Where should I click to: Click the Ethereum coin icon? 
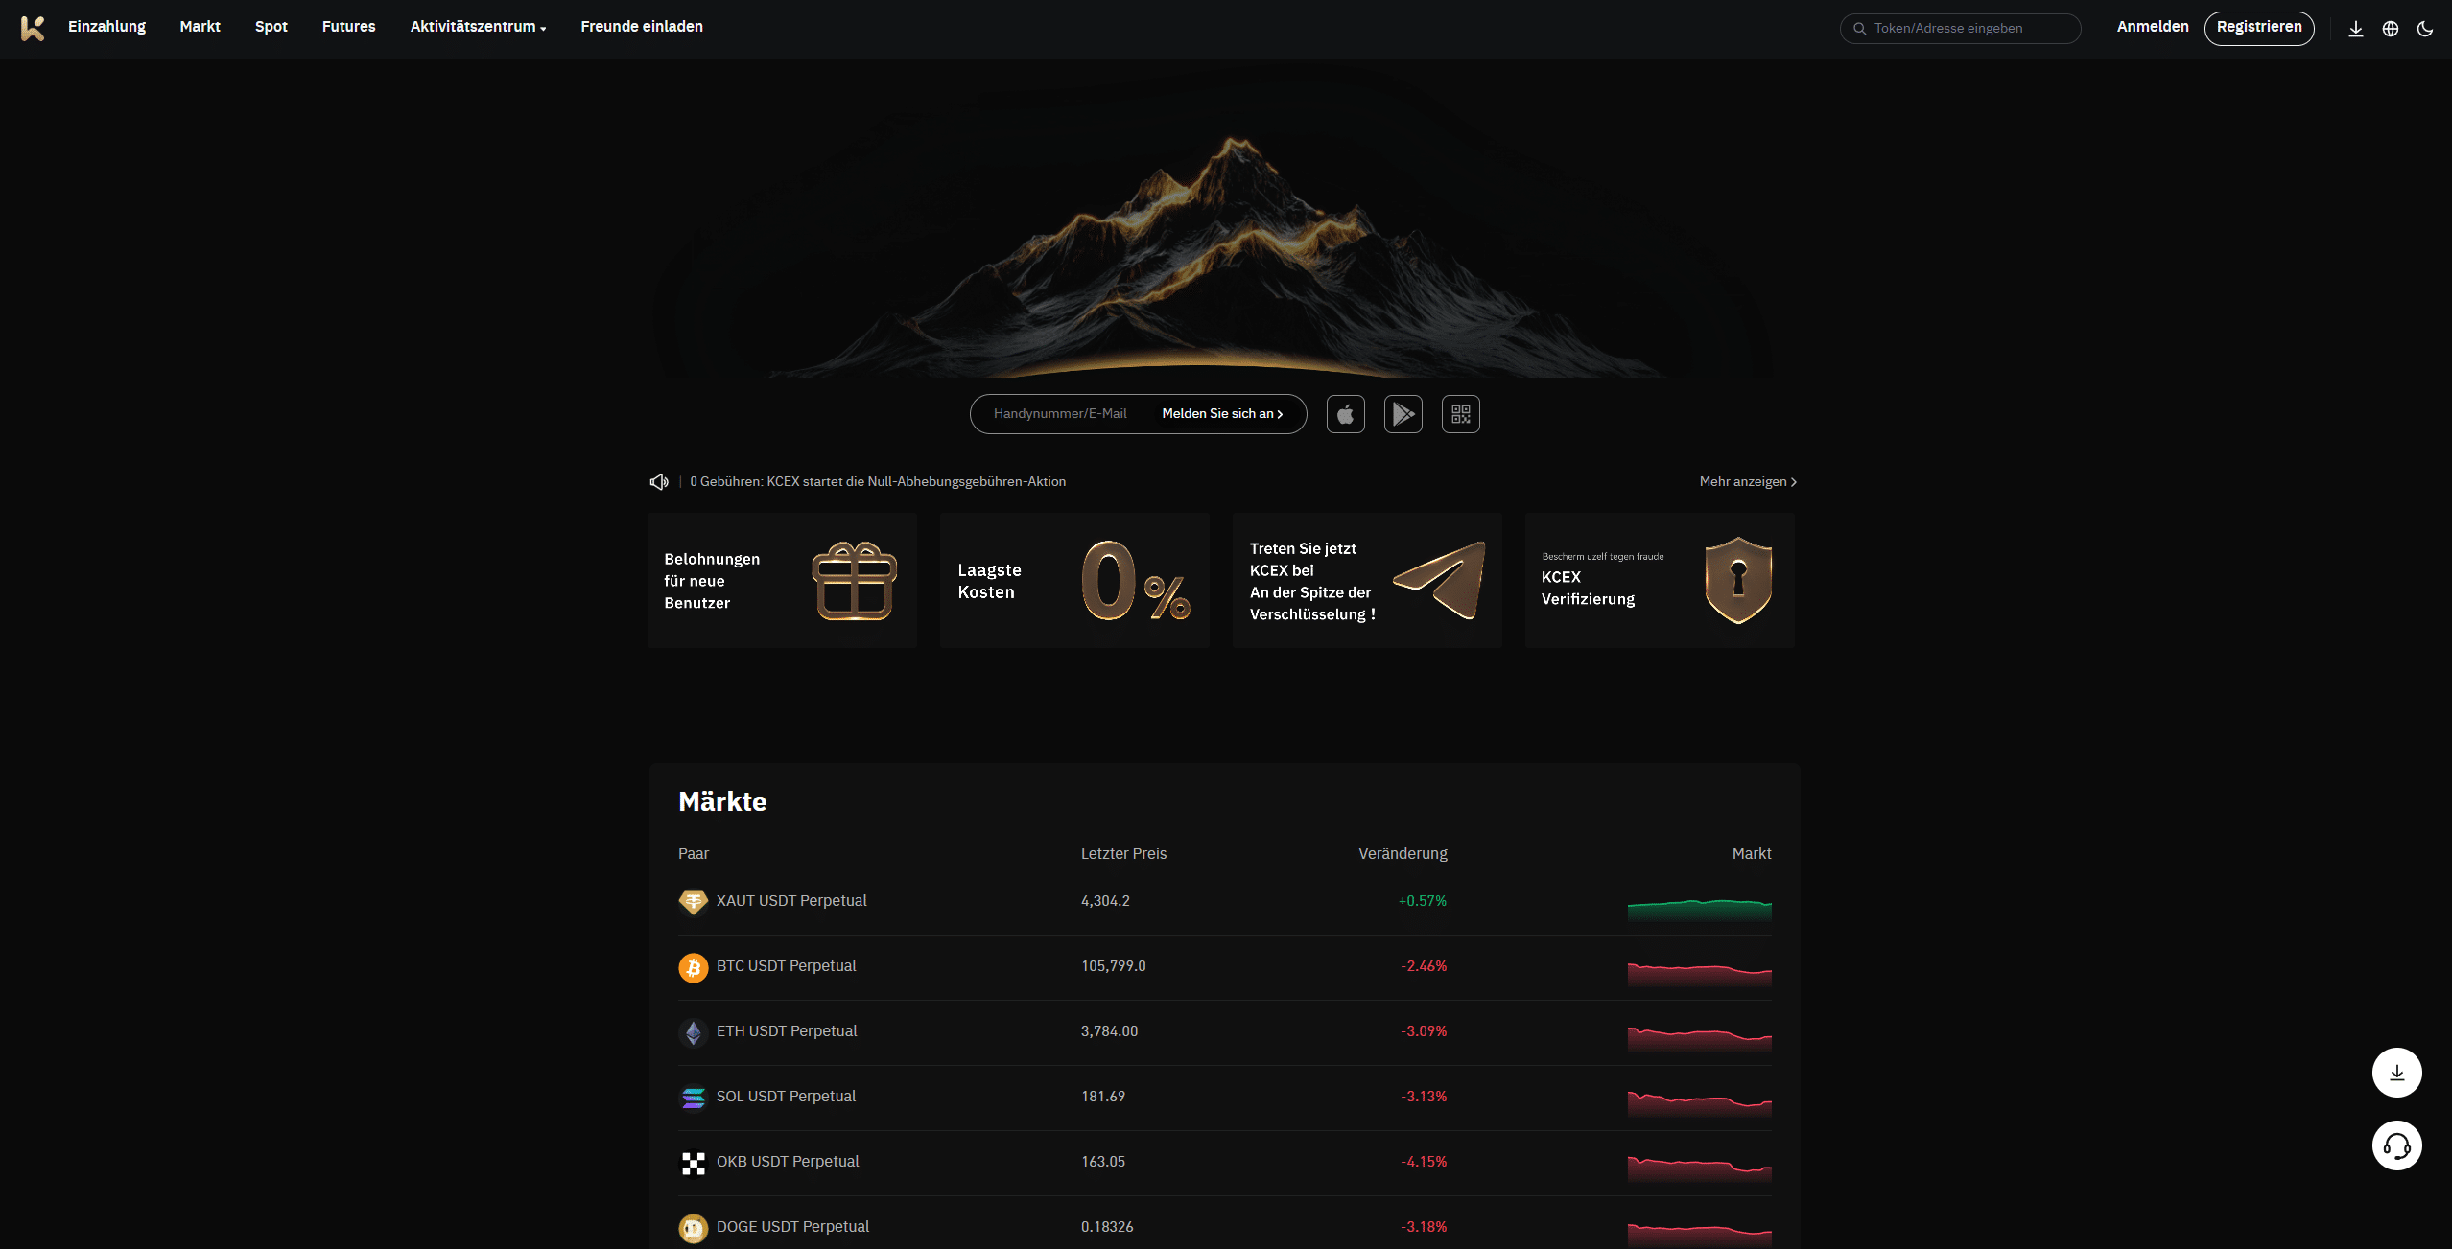pos(693,1031)
